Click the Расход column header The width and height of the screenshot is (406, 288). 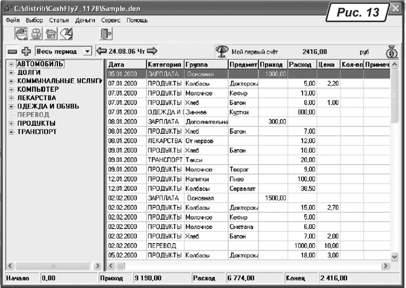click(x=302, y=64)
